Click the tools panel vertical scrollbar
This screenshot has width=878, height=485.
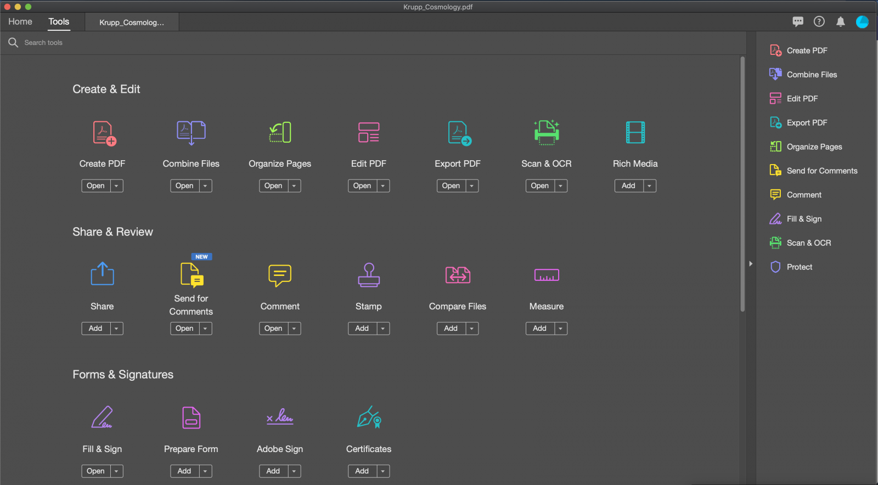pos(742,184)
